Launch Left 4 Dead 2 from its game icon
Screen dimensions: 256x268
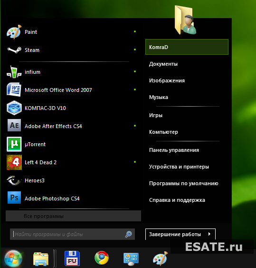14,162
